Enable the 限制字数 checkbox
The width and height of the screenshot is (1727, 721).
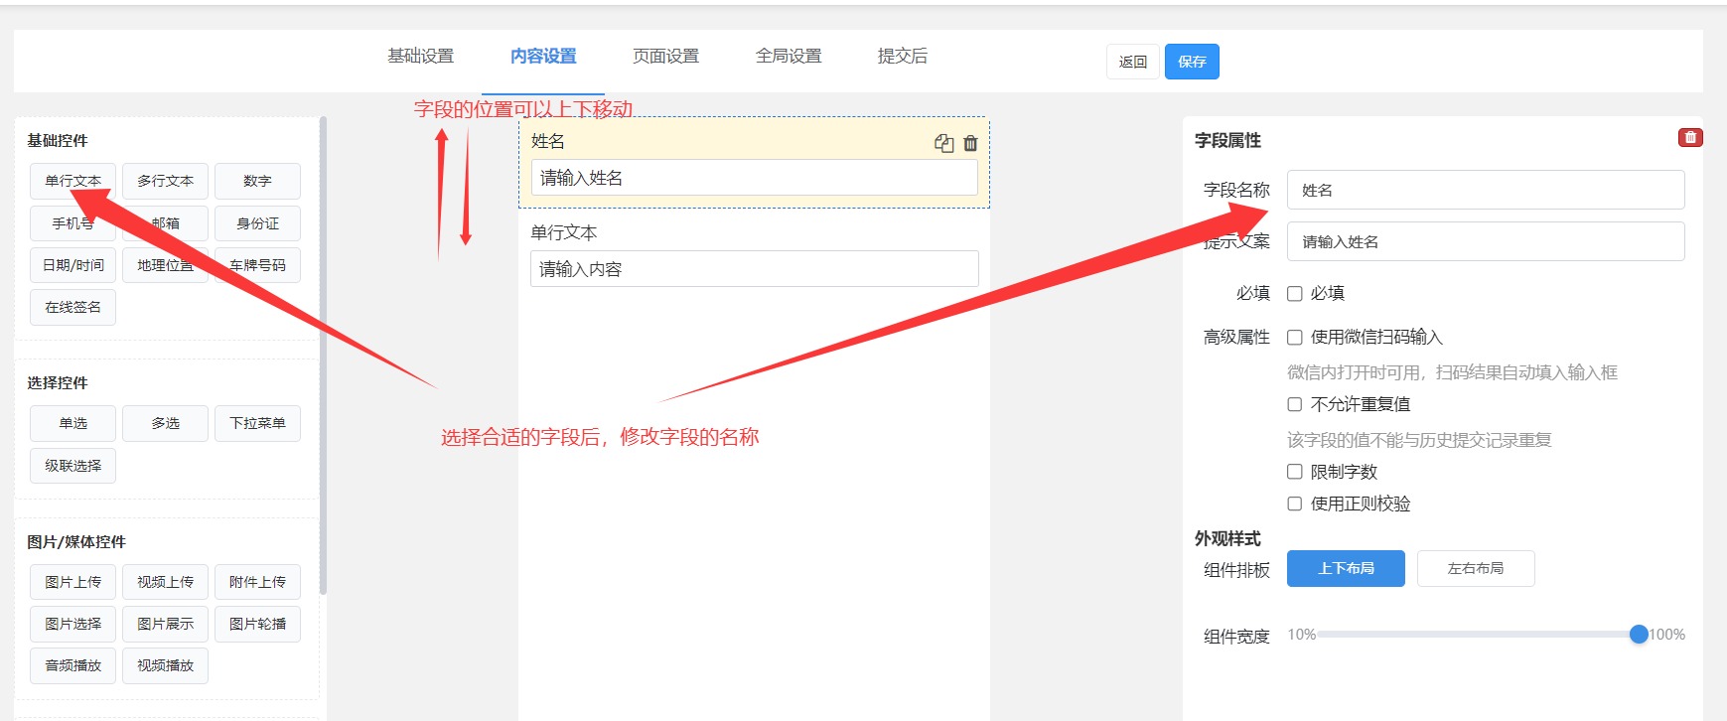point(1295,473)
